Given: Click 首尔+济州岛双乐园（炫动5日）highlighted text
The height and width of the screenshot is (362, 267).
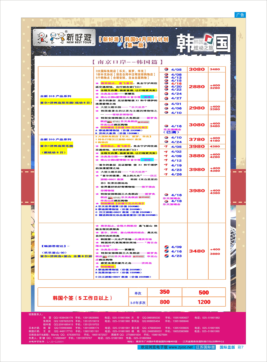Looking at the screenshot, I should [x=66, y=103].
